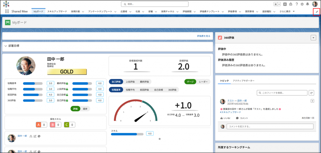
Task: Click the コメントを記入する comment field
Action: (270, 126)
